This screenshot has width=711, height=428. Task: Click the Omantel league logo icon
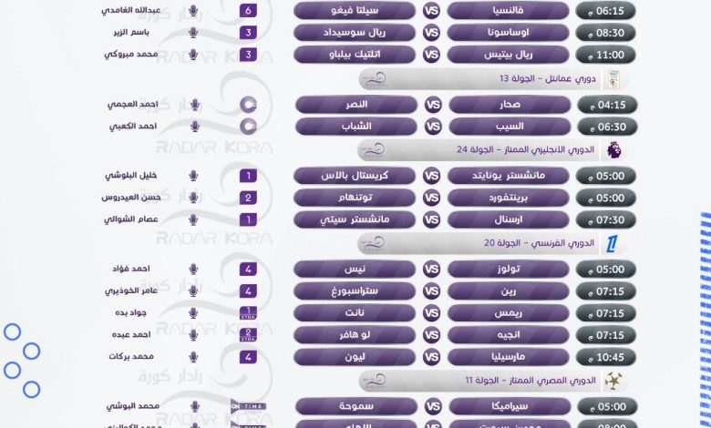coord(613,79)
